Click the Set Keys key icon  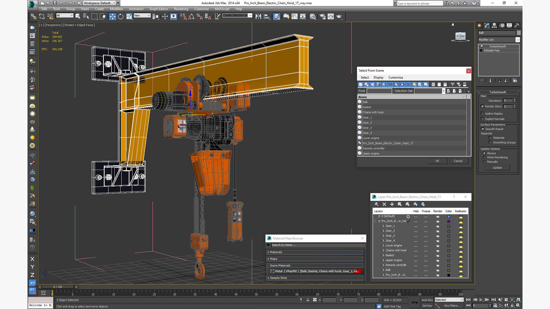(x=415, y=302)
